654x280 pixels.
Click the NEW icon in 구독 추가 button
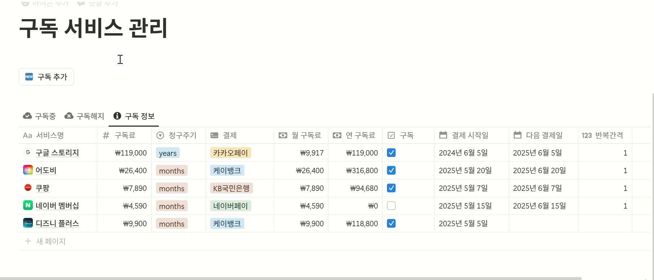(29, 76)
